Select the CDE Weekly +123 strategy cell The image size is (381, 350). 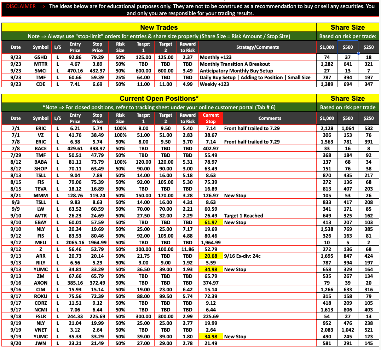point(214,84)
